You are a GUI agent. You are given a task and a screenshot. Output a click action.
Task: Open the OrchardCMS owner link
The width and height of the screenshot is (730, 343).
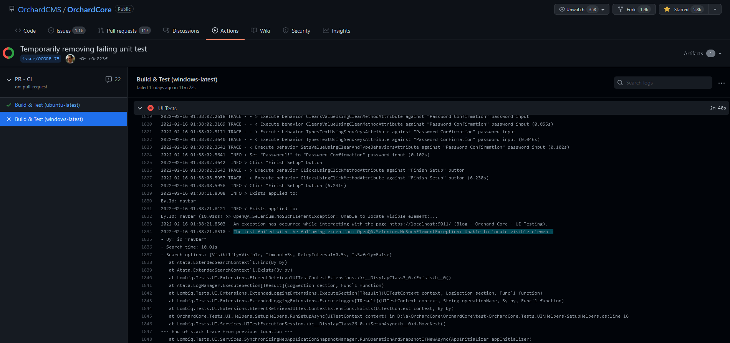pos(40,10)
